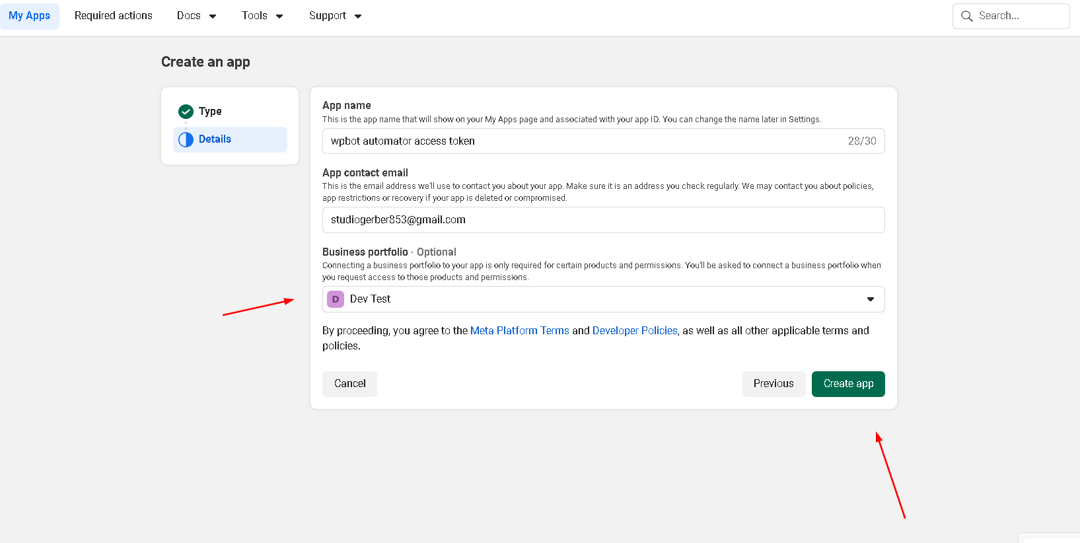Image resolution: width=1080 pixels, height=543 pixels.
Task: Click the App contact email field
Action: (602, 220)
